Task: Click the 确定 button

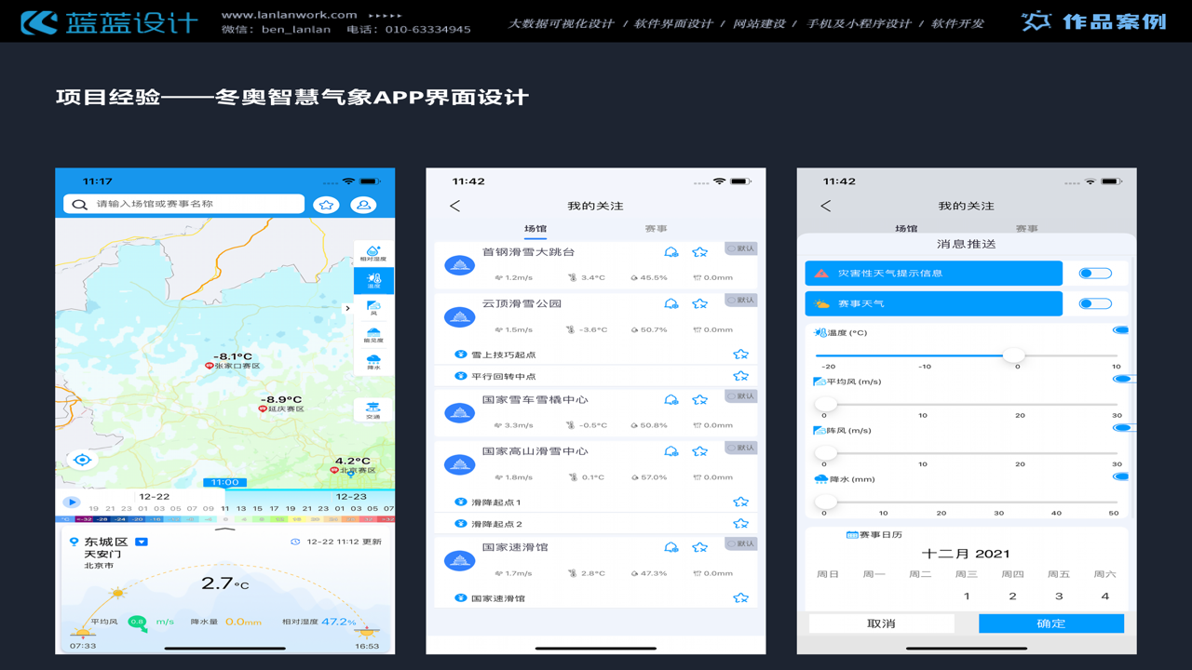Action: 1051,623
